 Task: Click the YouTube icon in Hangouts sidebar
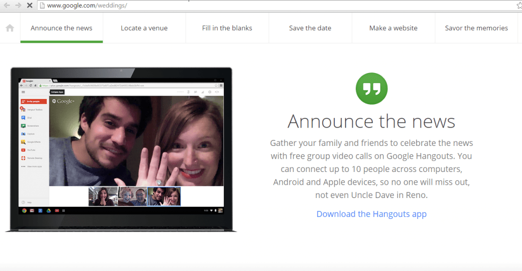coord(23,150)
